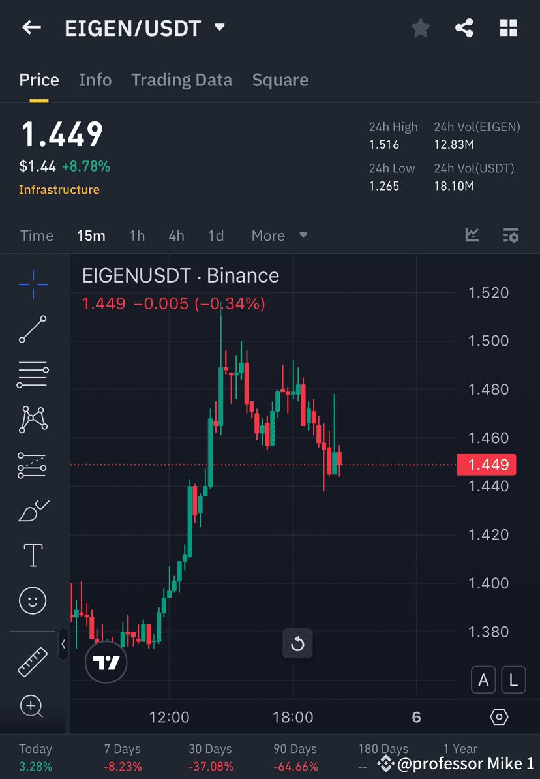Select the XABCD pattern tool
540x779 pixels.
(x=33, y=420)
